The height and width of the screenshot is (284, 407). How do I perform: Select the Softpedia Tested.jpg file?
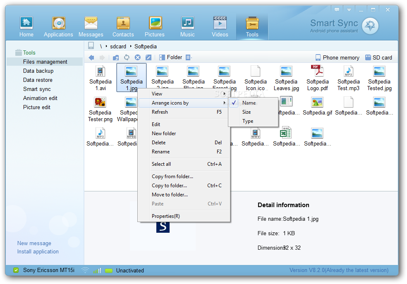pos(379,78)
